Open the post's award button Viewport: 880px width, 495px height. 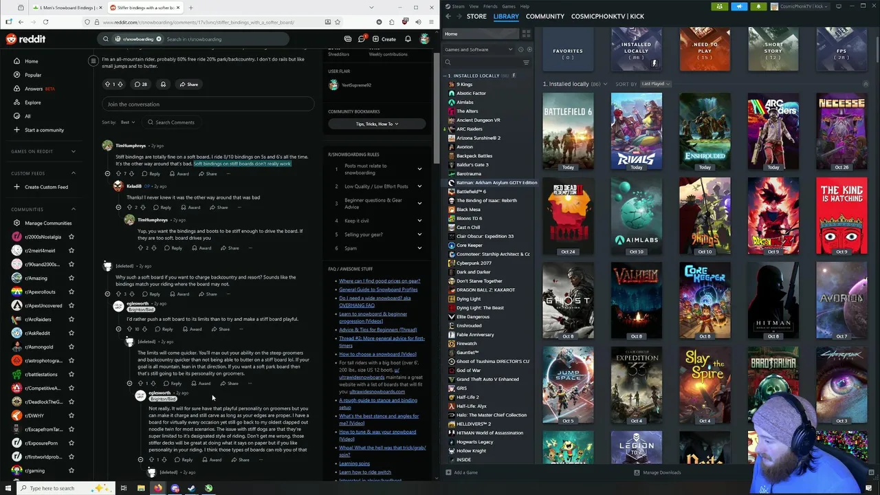163,84
